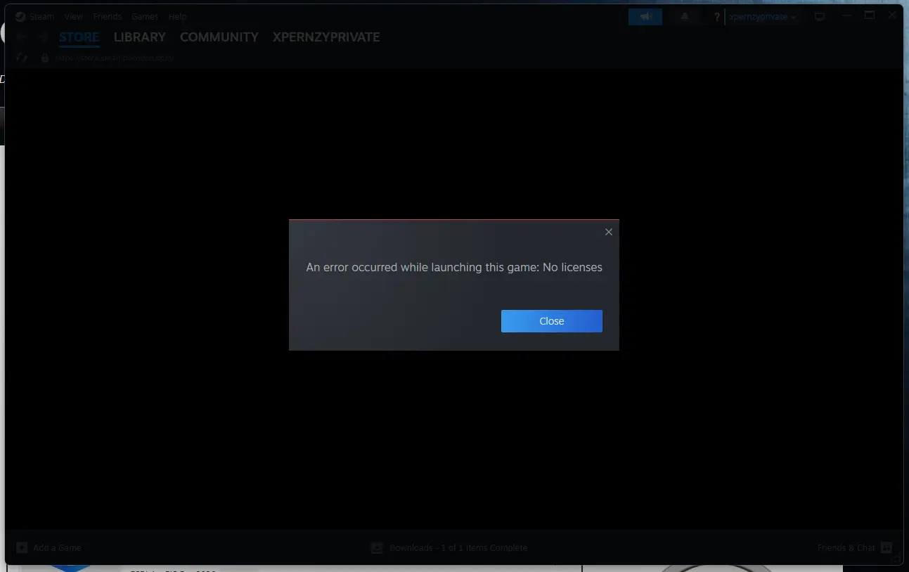
Task: Reload the store page
Action: point(22,58)
